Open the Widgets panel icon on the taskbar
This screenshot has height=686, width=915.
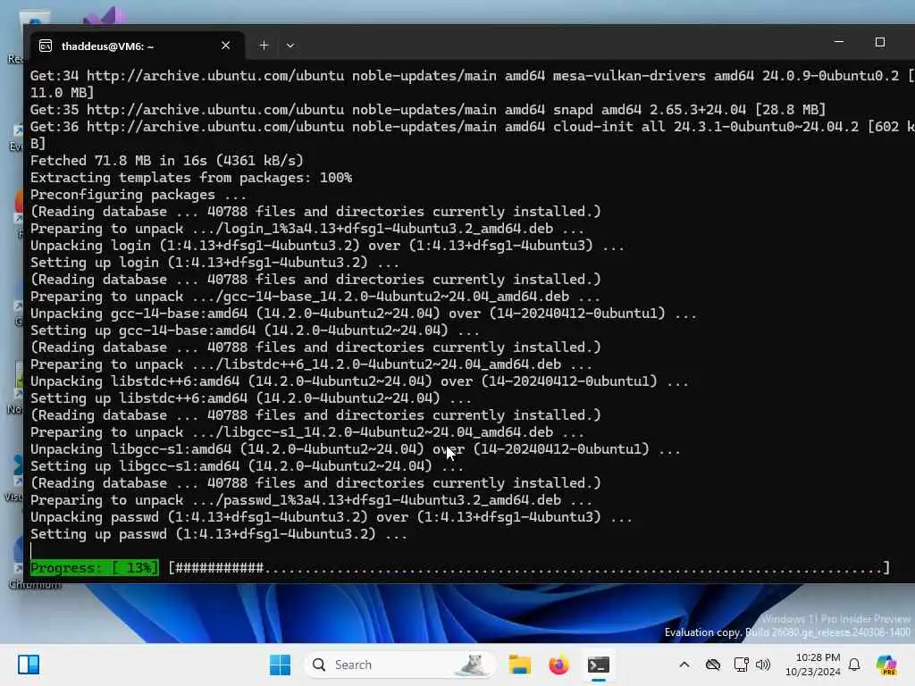click(x=28, y=665)
